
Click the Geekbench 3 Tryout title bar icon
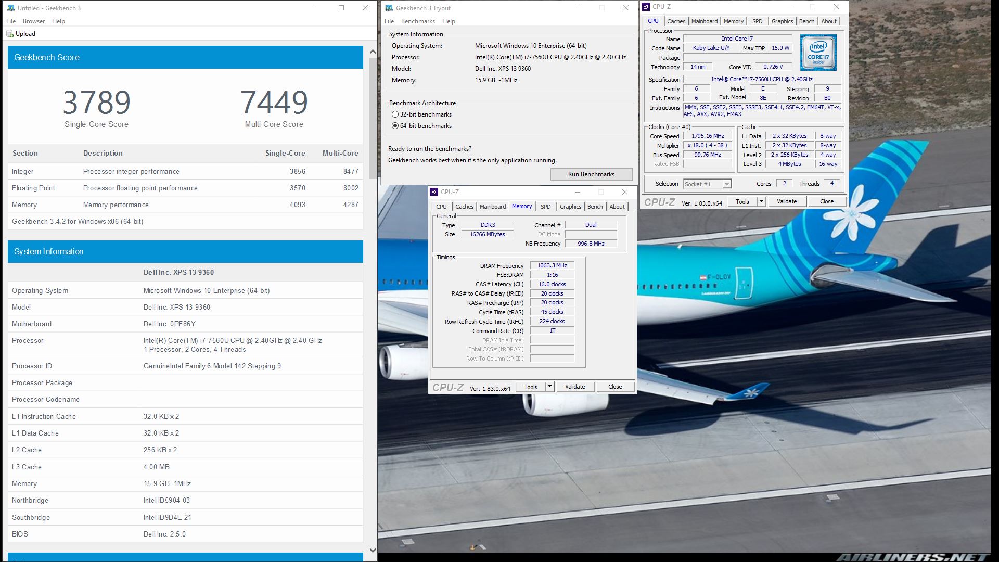[389, 8]
